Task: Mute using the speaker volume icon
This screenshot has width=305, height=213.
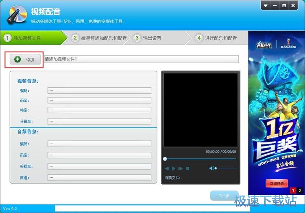Action: [x=211, y=168]
